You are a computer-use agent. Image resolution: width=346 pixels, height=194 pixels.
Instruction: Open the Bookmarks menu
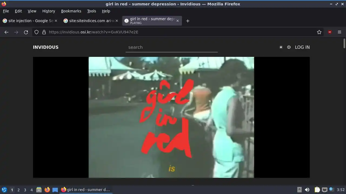point(71,11)
